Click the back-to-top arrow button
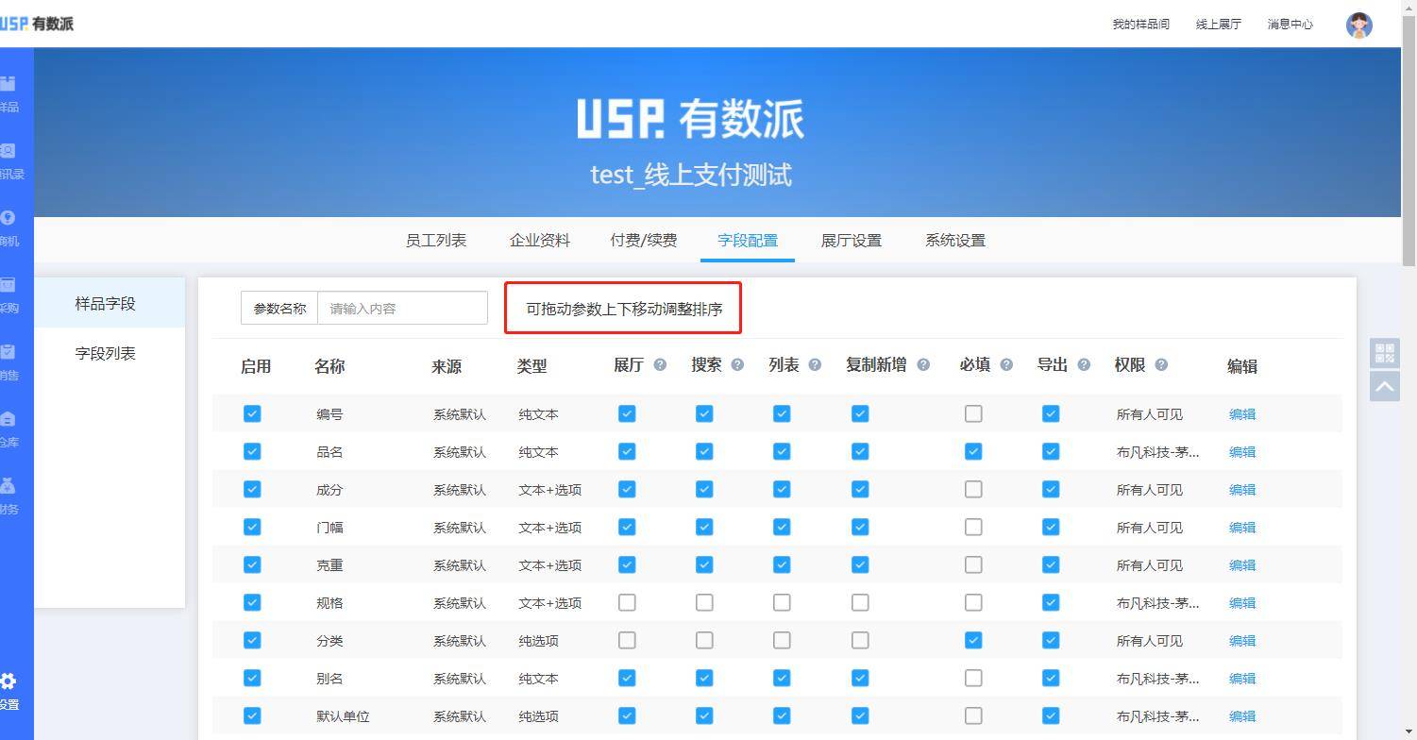Screen dimensions: 1417x740 click(x=1385, y=385)
